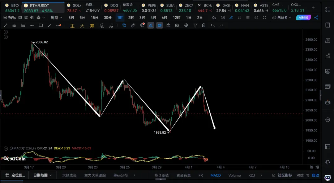Switch to the BTC ticker tab

tap(12, 8)
